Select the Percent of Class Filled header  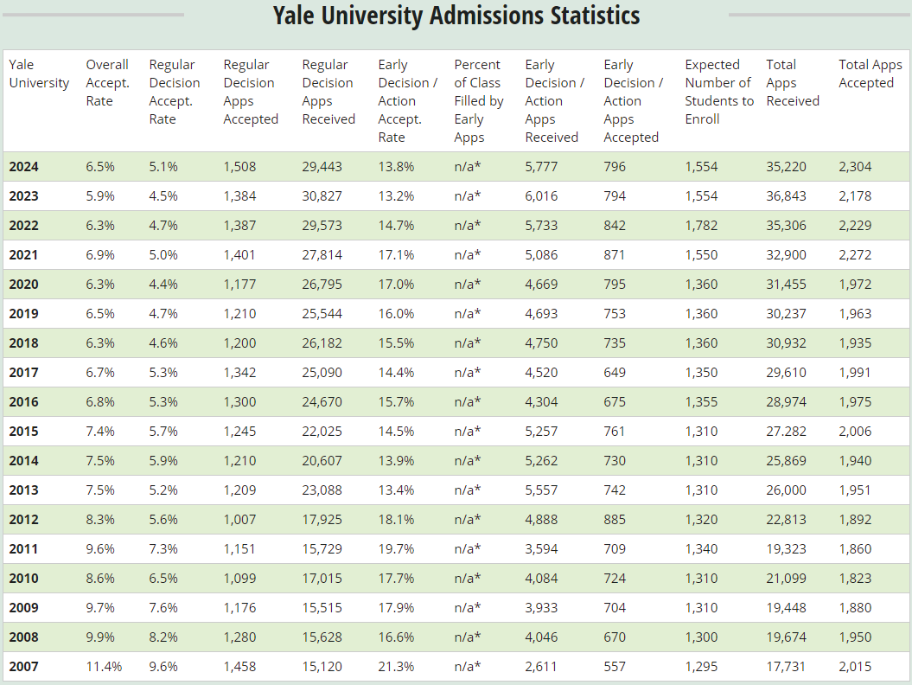point(478,100)
